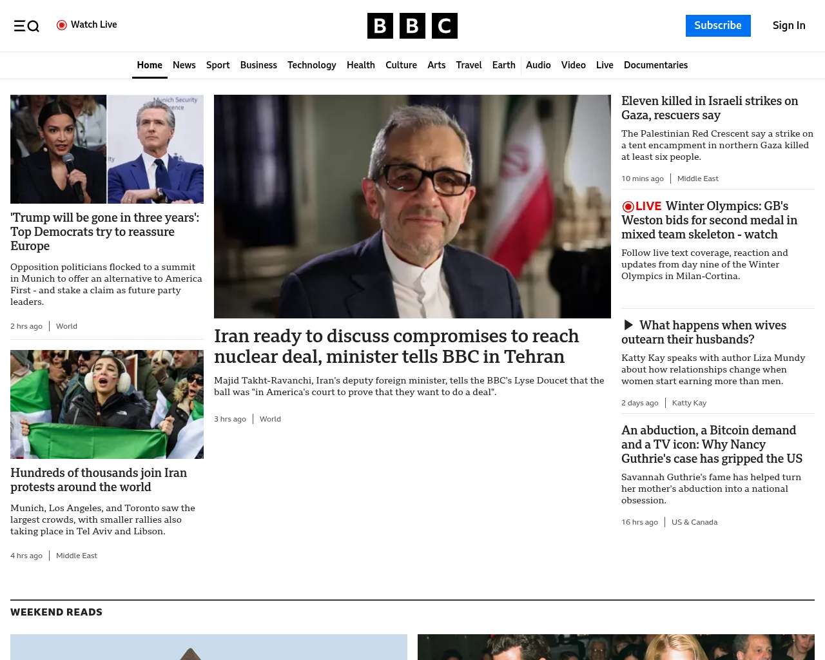Click the Munich, Los Angeles, Toronto summary
Image resolution: width=825 pixels, height=660 pixels.
pyautogui.click(x=102, y=519)
